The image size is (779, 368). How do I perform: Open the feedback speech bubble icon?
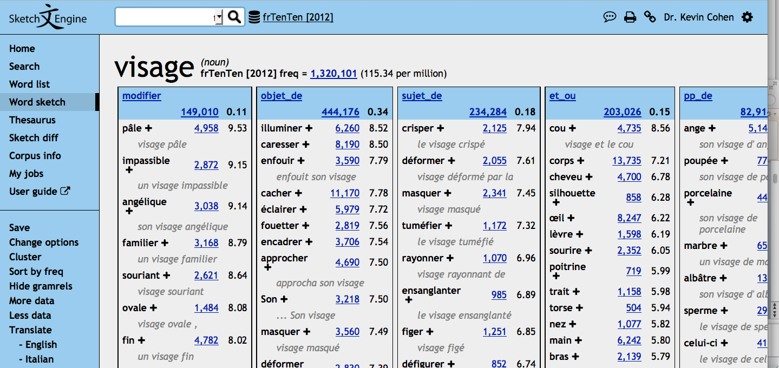tap(610, 17)
